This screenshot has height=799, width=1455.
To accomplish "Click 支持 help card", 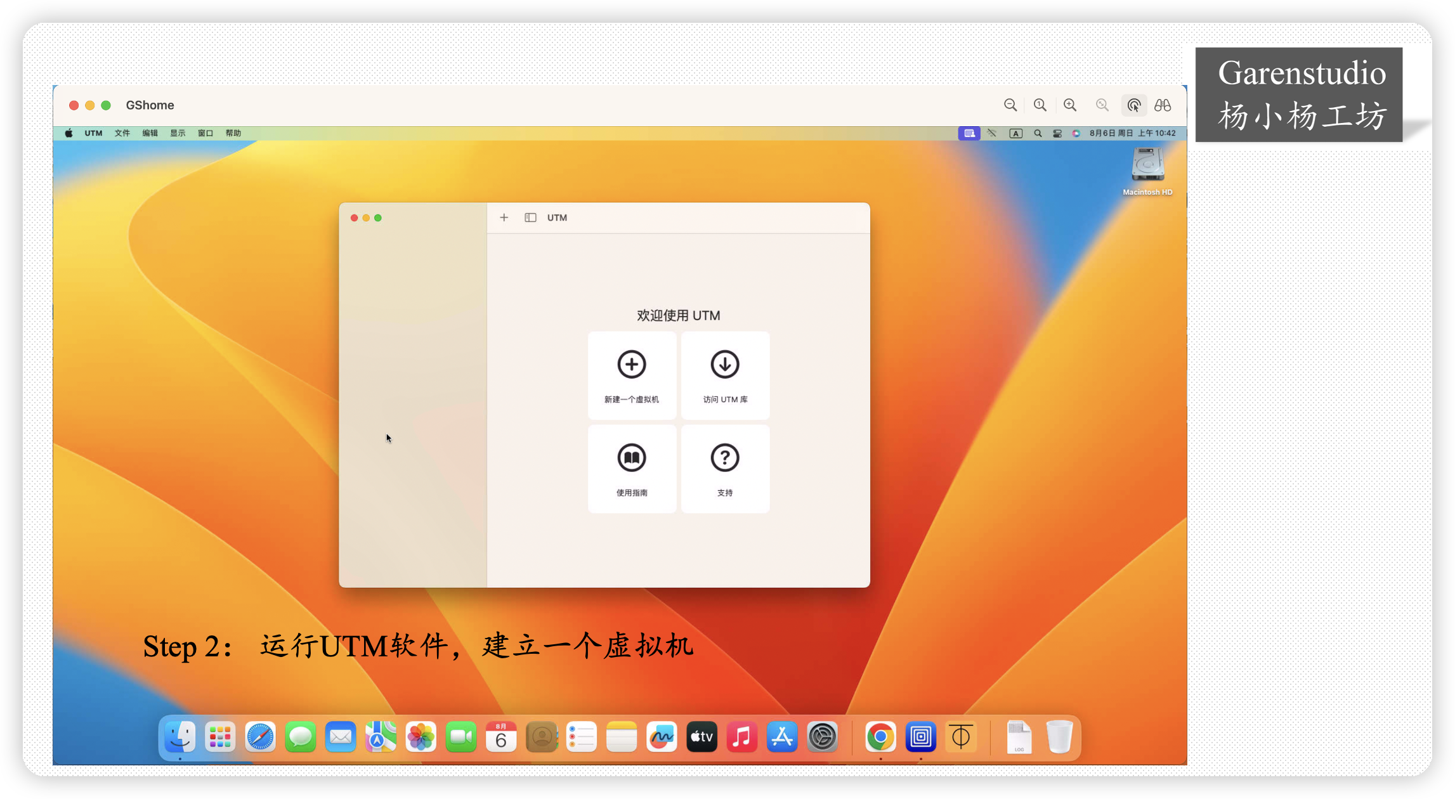I will pos(725,469).
